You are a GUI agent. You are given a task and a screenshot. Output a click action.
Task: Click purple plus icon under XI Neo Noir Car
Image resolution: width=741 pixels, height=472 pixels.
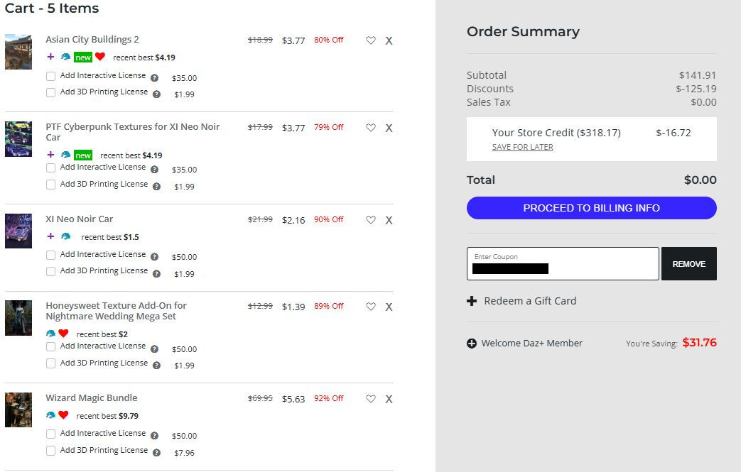(x=50, y=236)
